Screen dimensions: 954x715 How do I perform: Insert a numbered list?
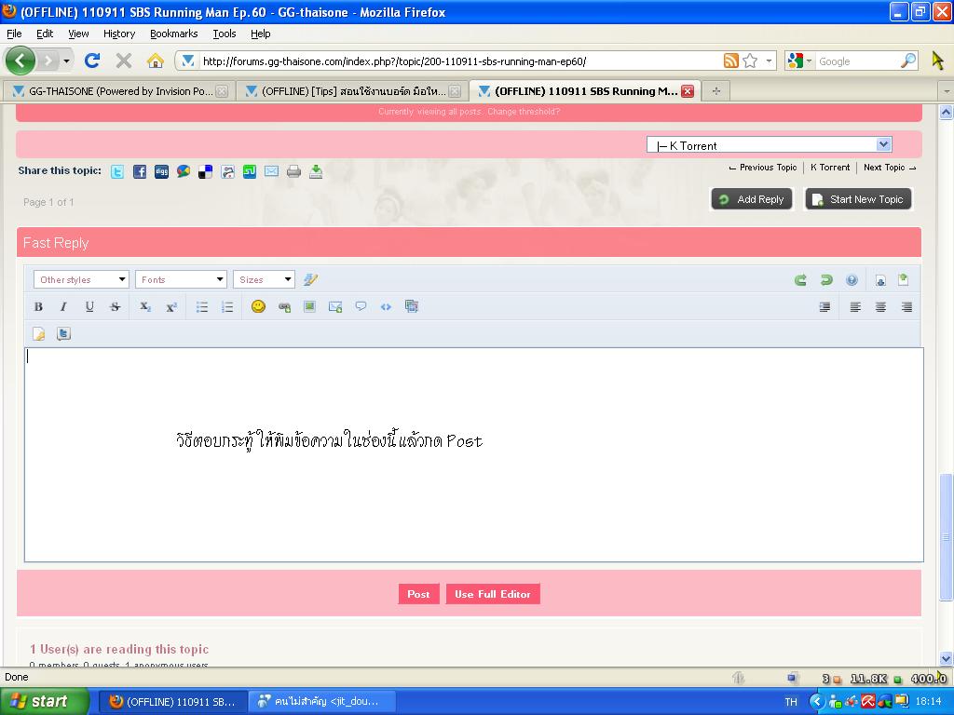point(227,307)
